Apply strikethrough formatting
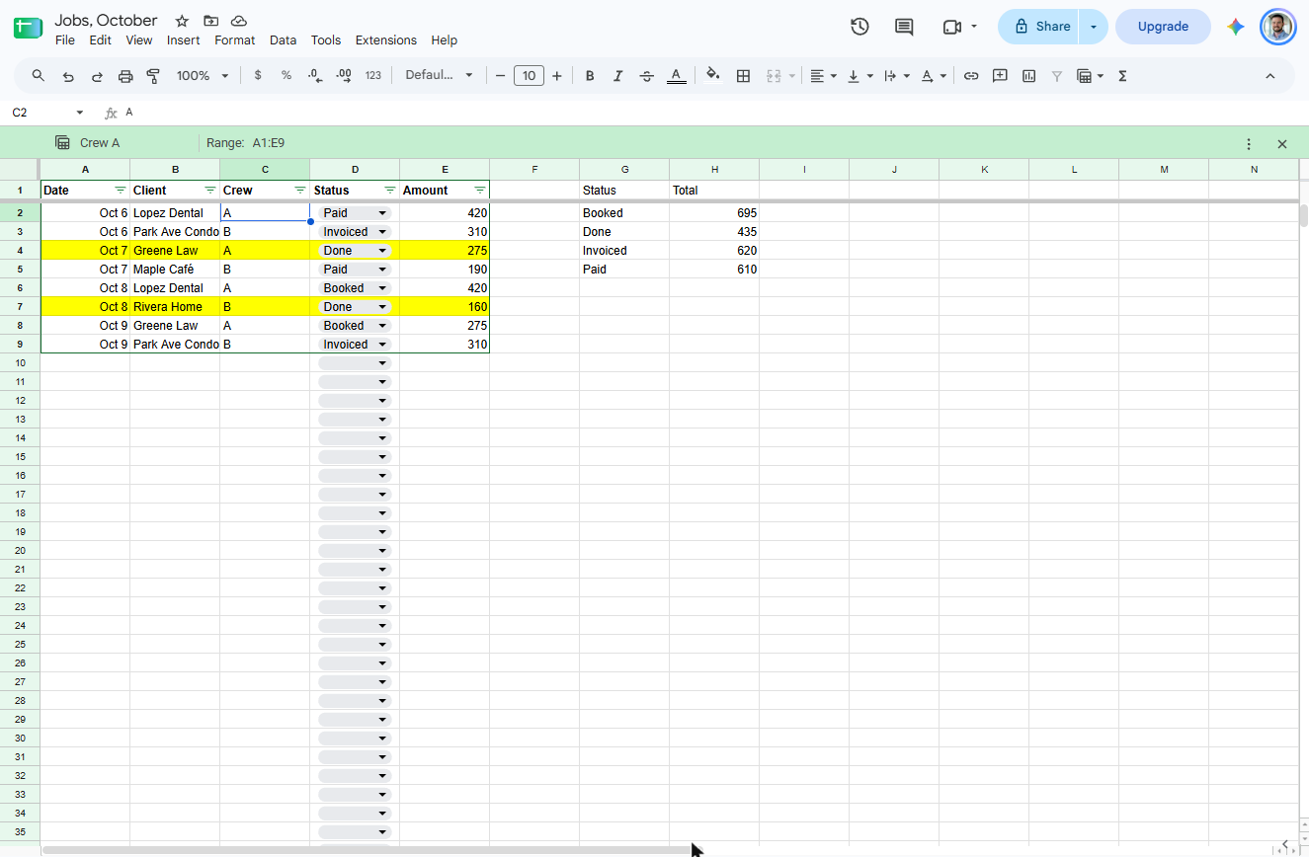This screenshot has width=1309, height=857. 647,76
